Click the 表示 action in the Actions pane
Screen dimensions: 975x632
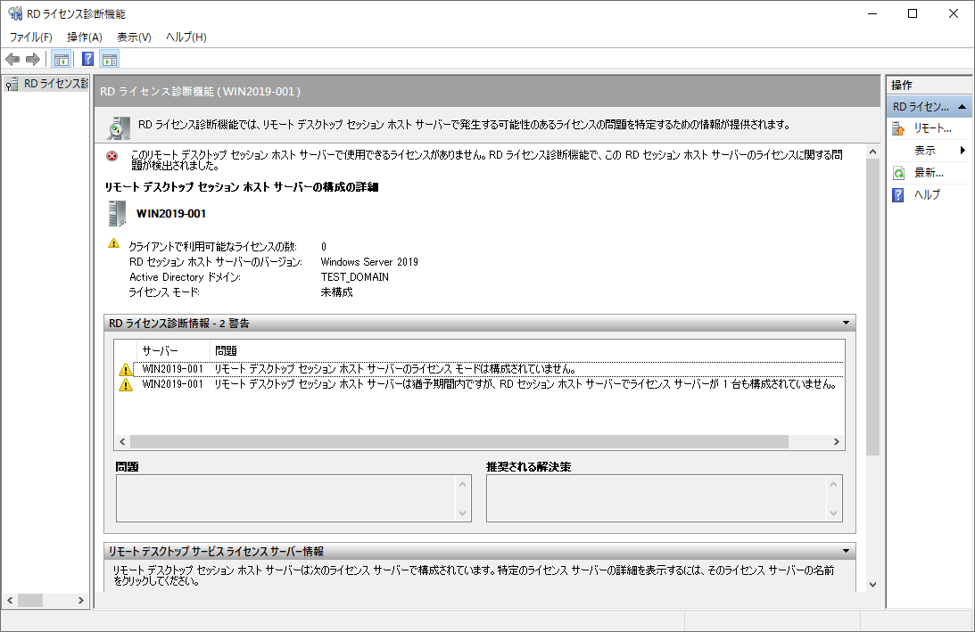click(x=925, y=151)
